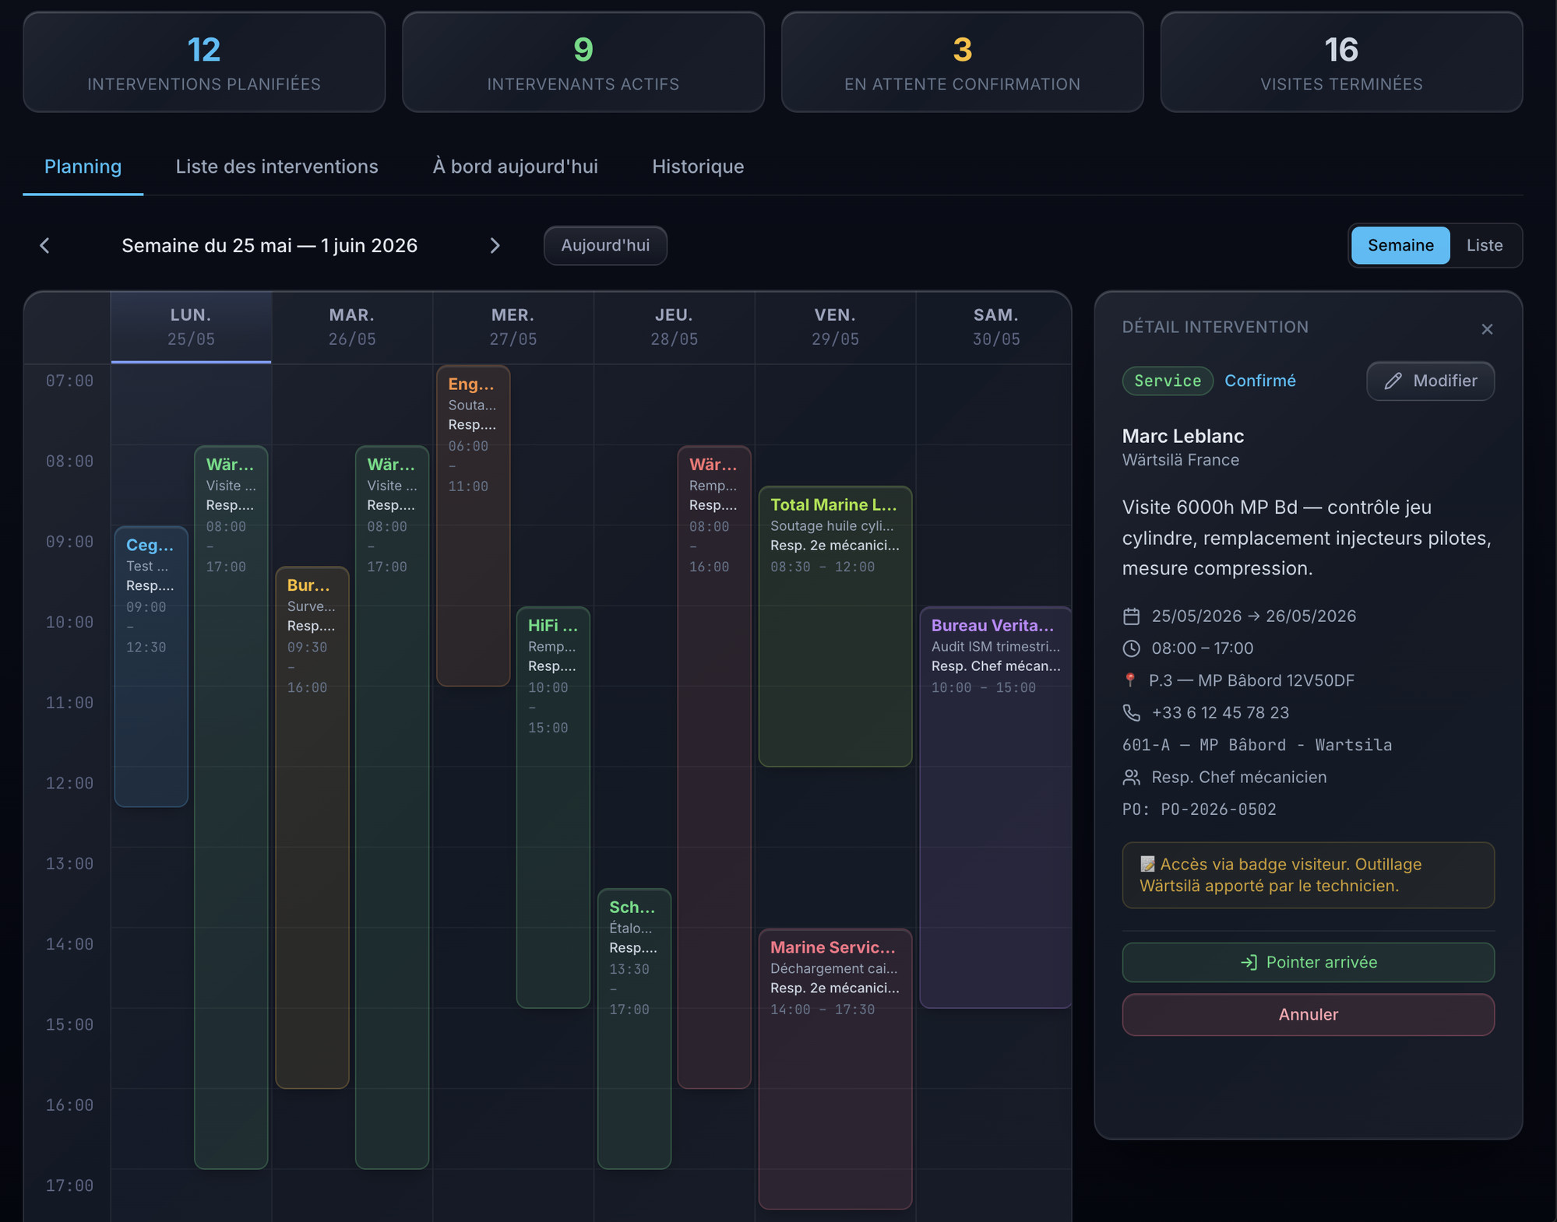Click the clock icon beside 08:00 – 17:00
Image resolution: width=1557 pixels, height=1222 pixels.
[1131, 648]
